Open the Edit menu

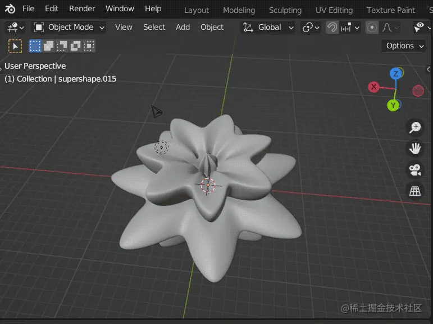pyautogui.click(x=52, y=9)
